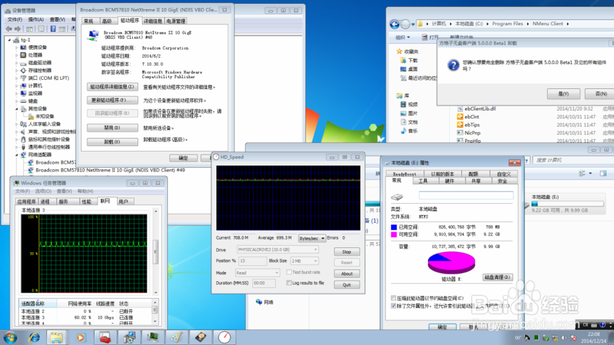Click the volume label field in disk properties
Image resolution: width=614 pixels, height=345 pixels.
coord(466,195)
